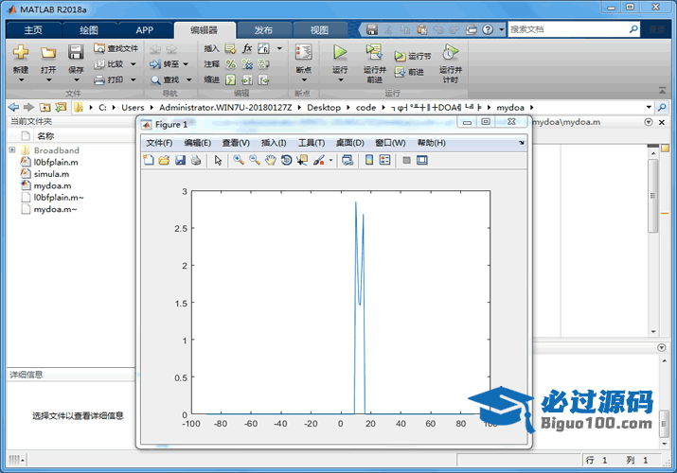Click 运行并计时 (Run and Time) icon
Screen dimensions: 677x473
pyautogui.click(x=450, y=52)
